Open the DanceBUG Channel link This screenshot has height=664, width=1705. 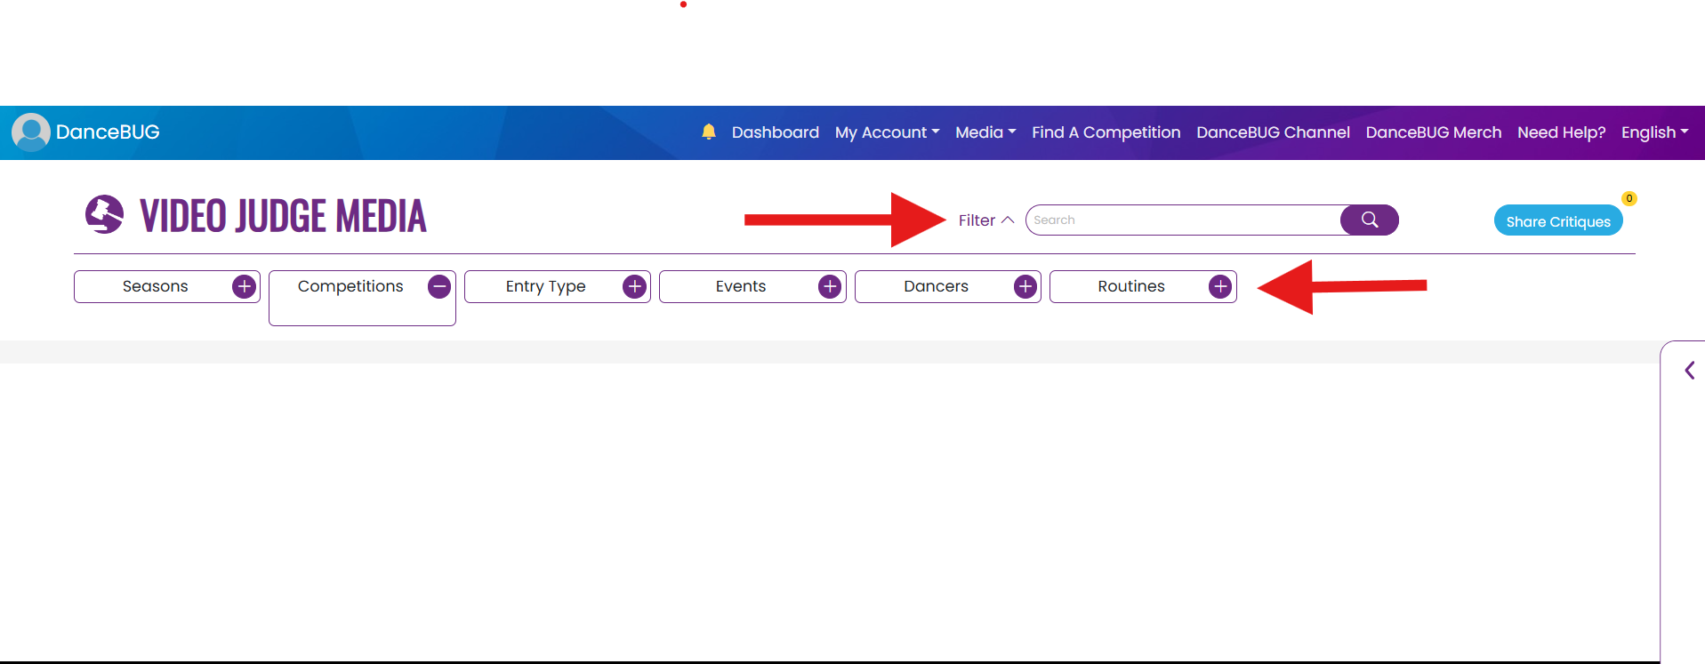1273,132
